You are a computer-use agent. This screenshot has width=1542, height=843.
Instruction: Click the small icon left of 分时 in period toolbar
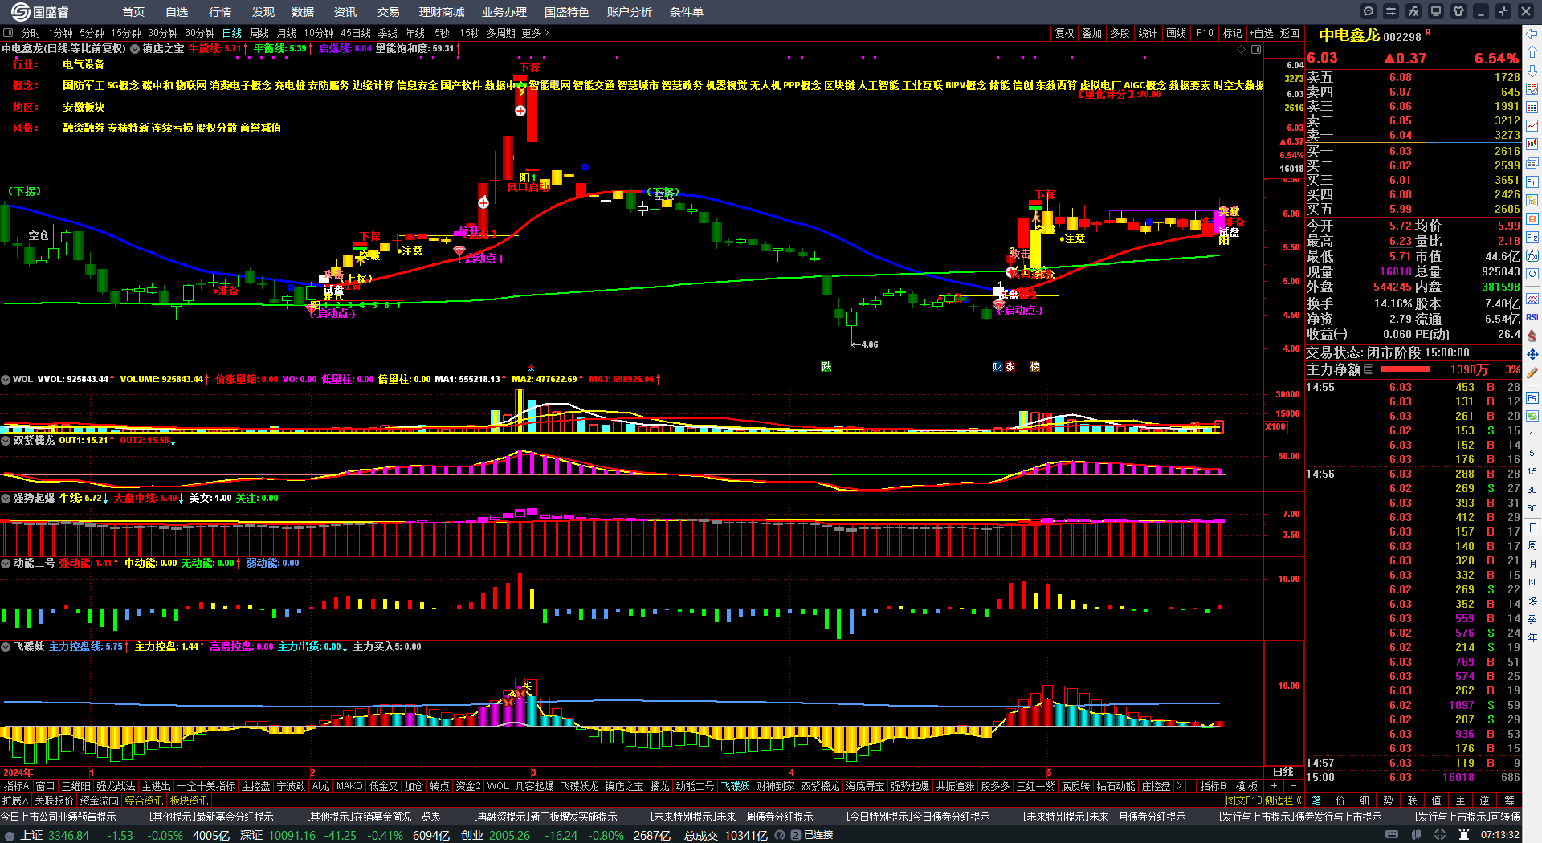pyautogui.click(x=8, y=33)
